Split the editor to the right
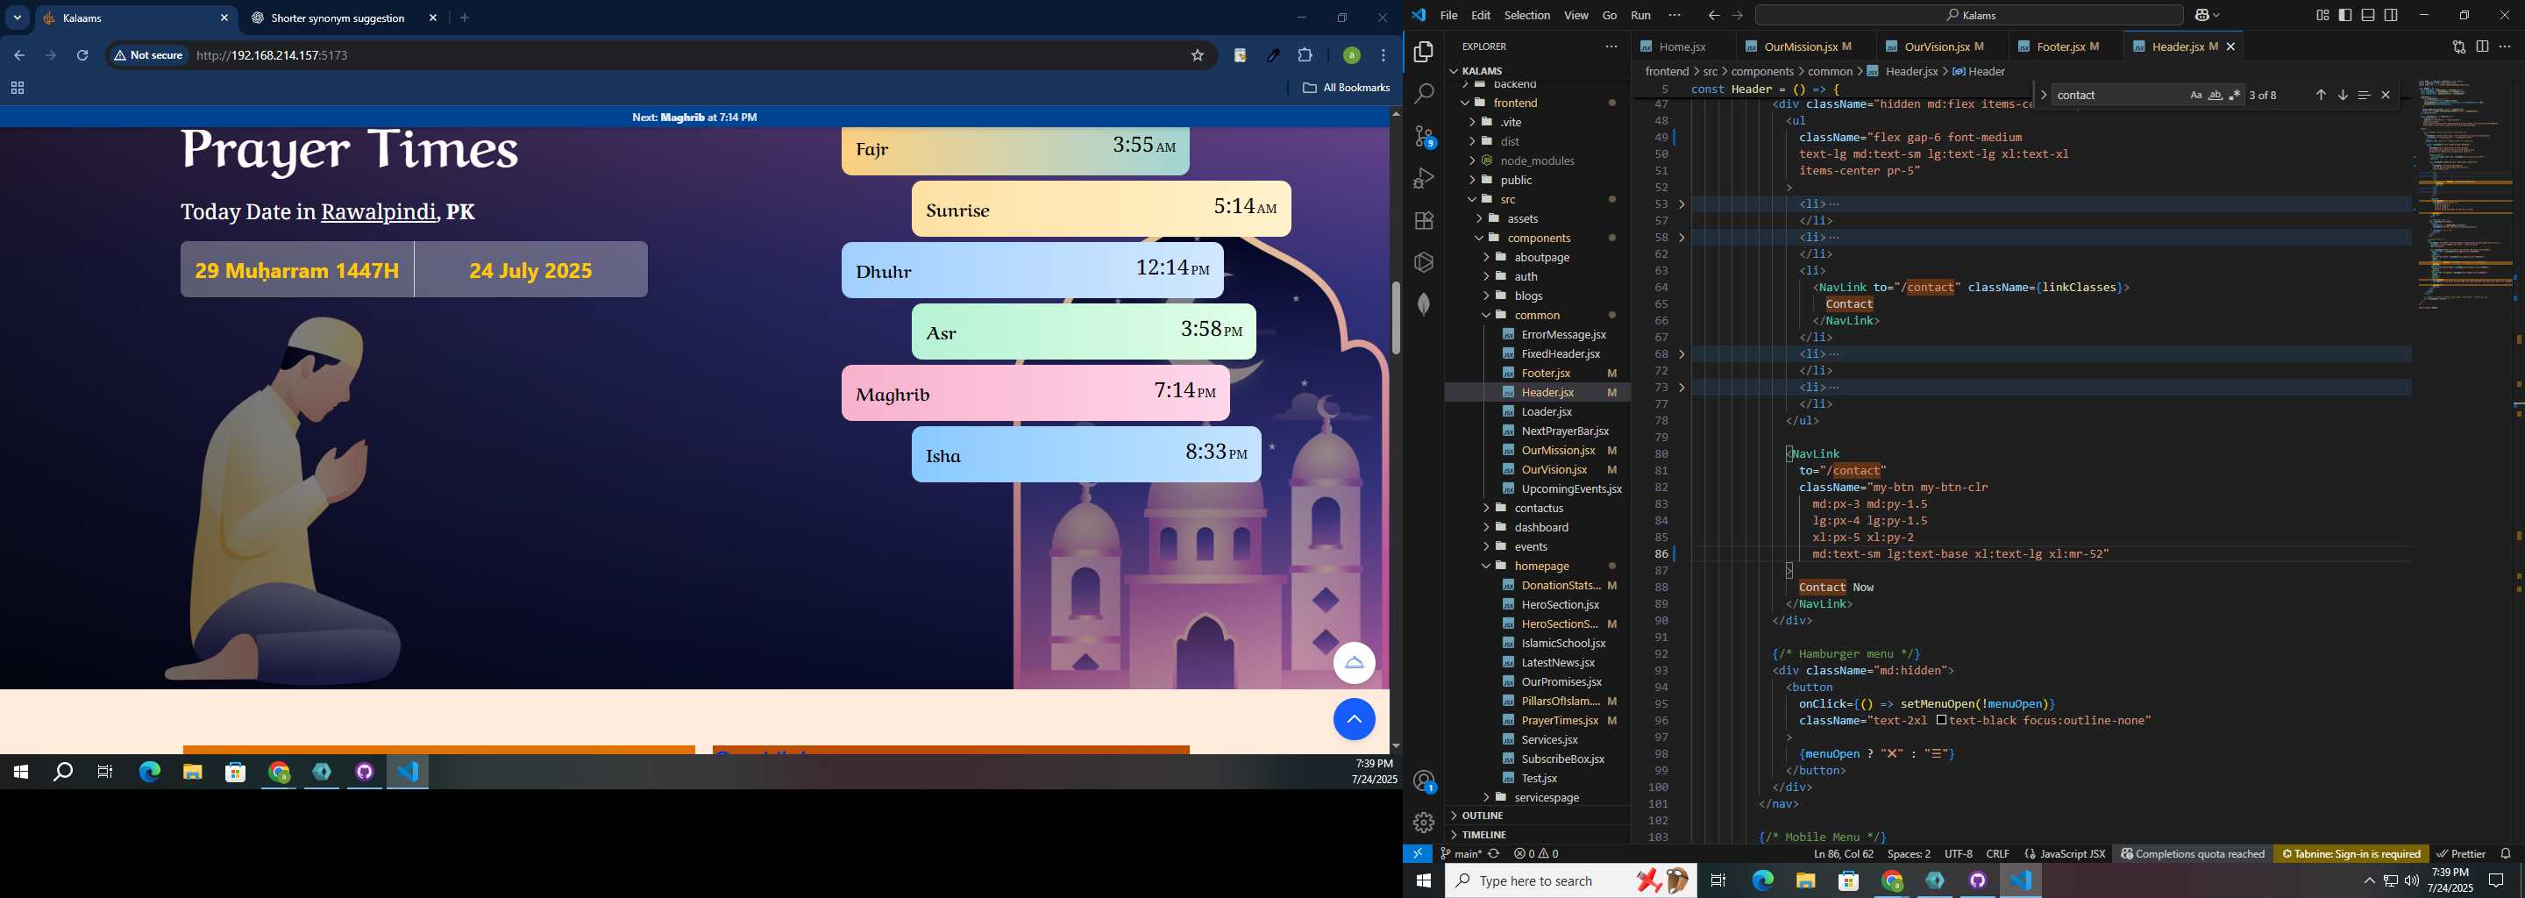Viewport: 2525px width, 898px height. tap(2482, 46)
